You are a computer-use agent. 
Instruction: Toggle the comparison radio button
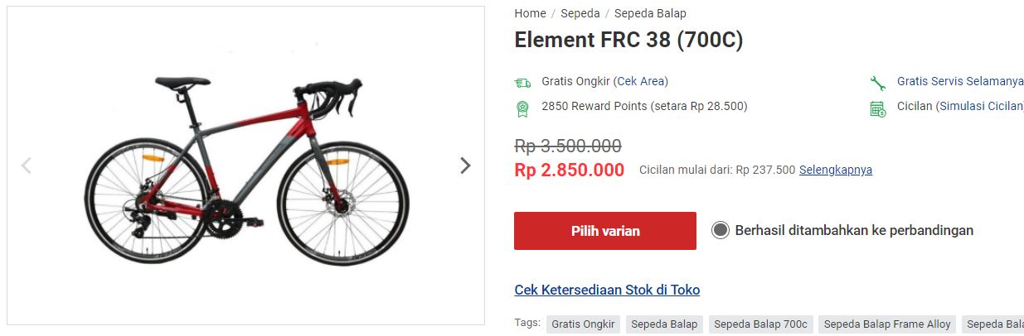(720, 230)
